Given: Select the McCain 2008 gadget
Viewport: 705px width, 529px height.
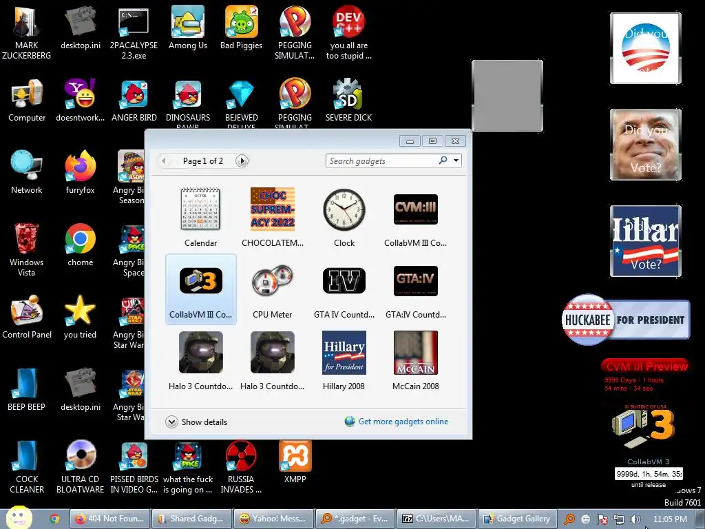Looking at the screenshot, I should (415, 361).
